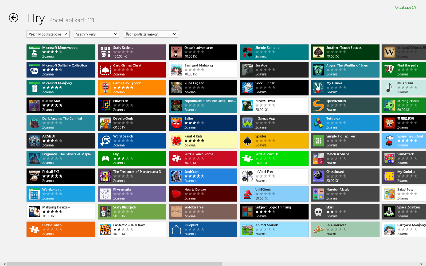Click the horizontal scrollbar thumb
Screen dimensions: 426x266
click(114, 264)
